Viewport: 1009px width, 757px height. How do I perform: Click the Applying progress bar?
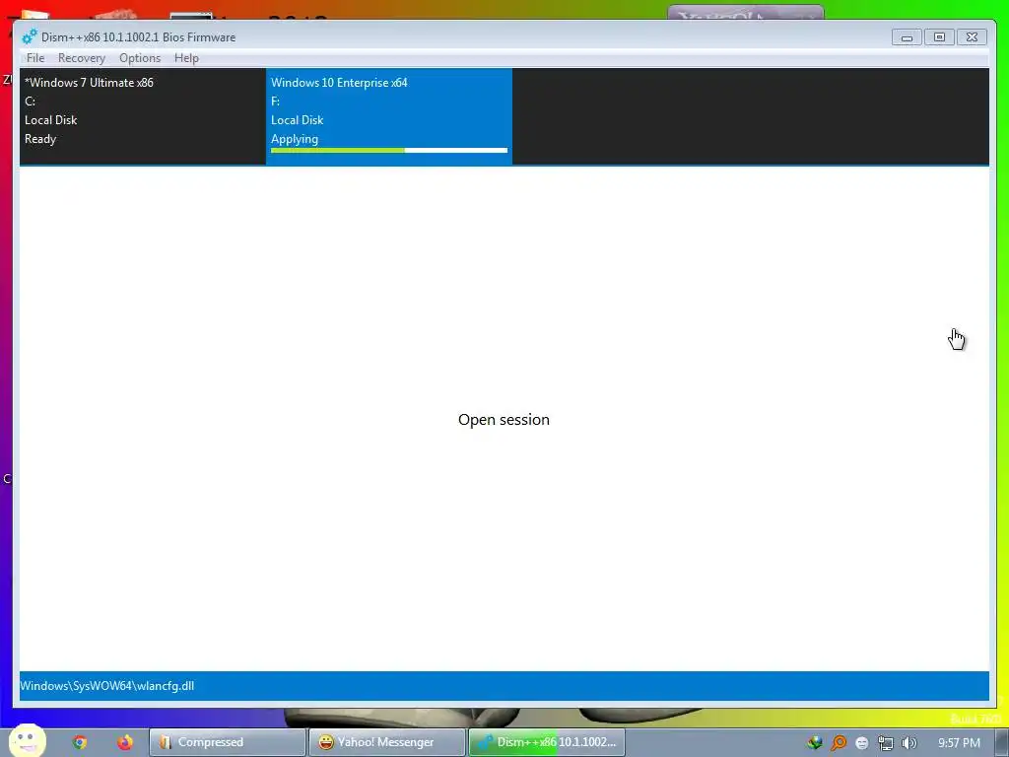tap(388, 151)
